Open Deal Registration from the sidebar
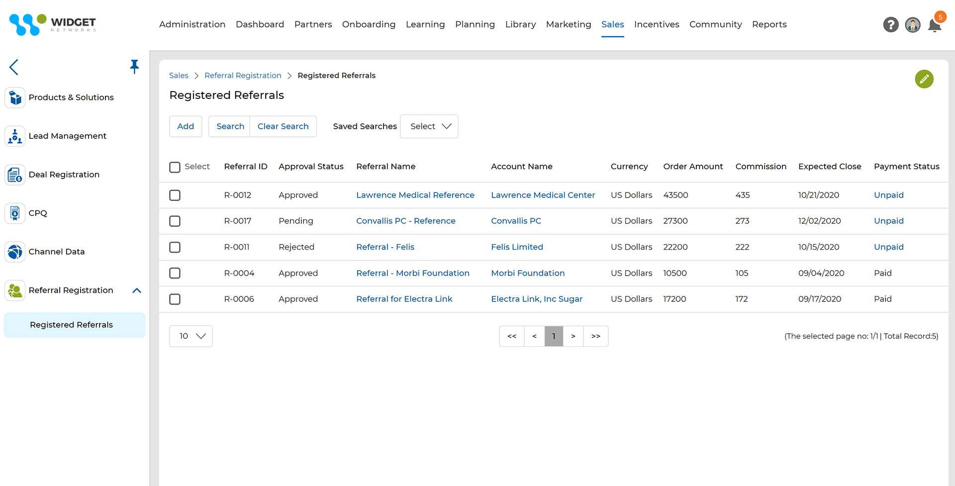 coord(64,174)
